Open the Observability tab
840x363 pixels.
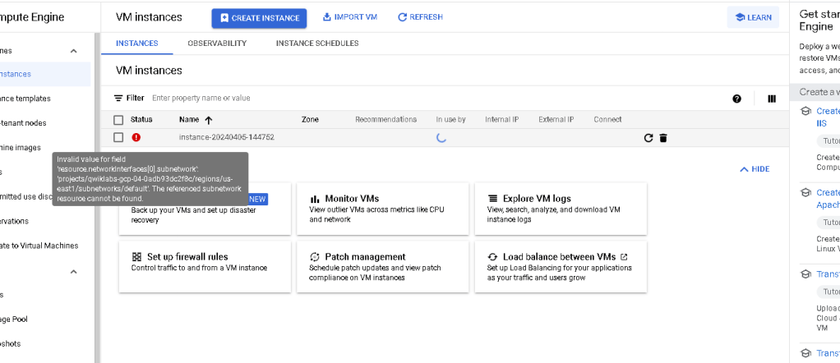click(x=217, y=44)
